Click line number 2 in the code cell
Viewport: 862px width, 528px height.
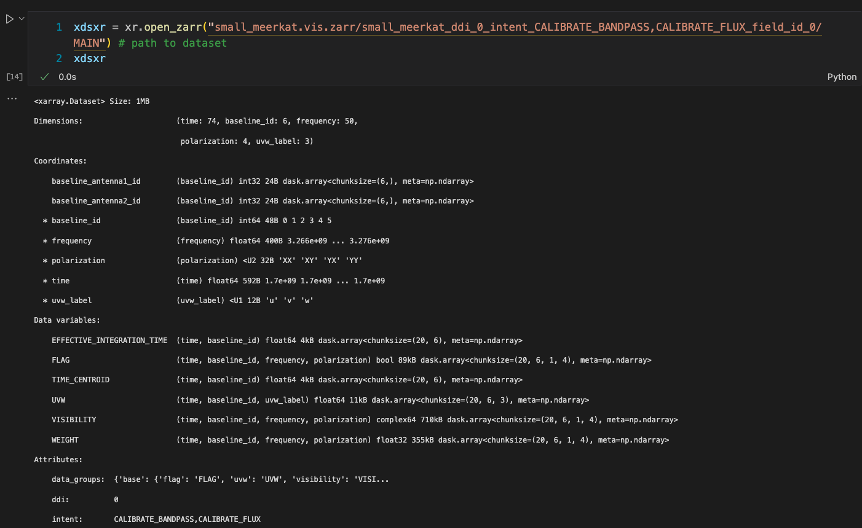click(x=59, y=58)
